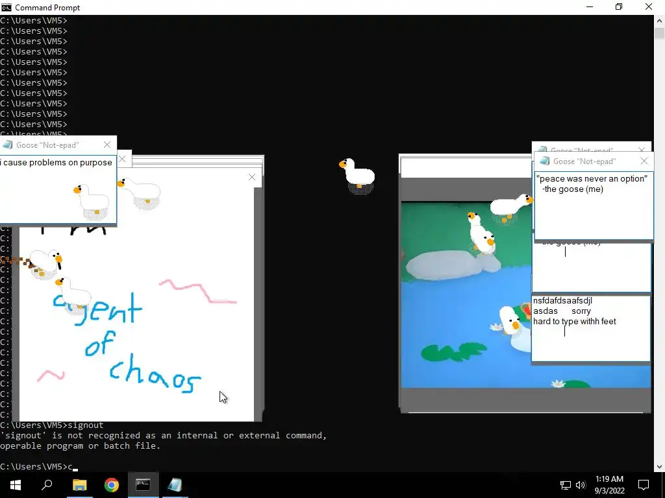Open the clock showing 1:19 AM
This screenshot has height=498, width=665.
[x=609, y=485]
